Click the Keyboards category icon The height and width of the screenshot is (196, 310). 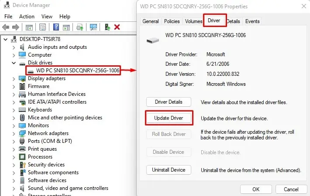coord(22,110)
